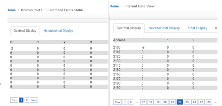Click the 2190 address row
This screenshot has height=106, width=222.
tap(165, 88)
